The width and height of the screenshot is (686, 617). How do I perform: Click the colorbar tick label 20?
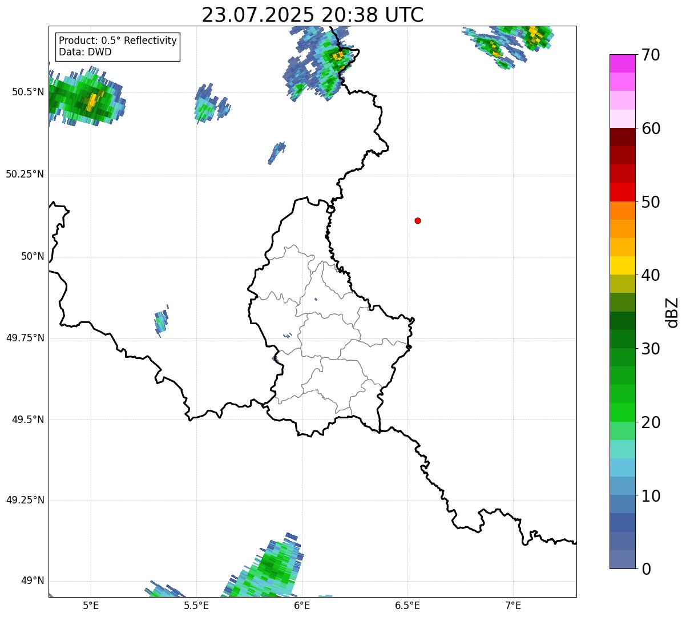[651, 422]
